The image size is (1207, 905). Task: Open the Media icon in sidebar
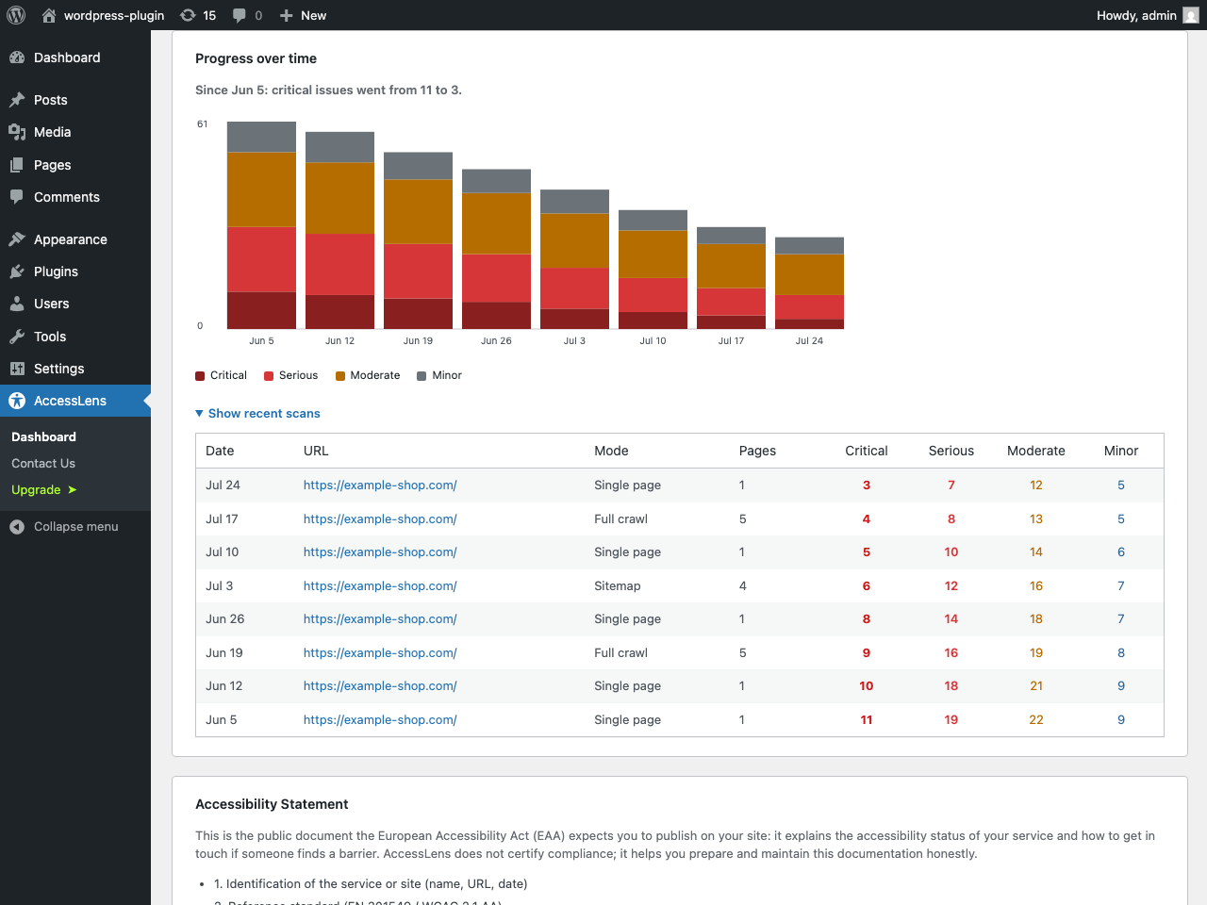[17, 132]
